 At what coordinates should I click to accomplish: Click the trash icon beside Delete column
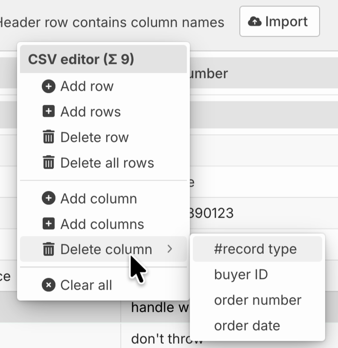[x=49, y=249]
